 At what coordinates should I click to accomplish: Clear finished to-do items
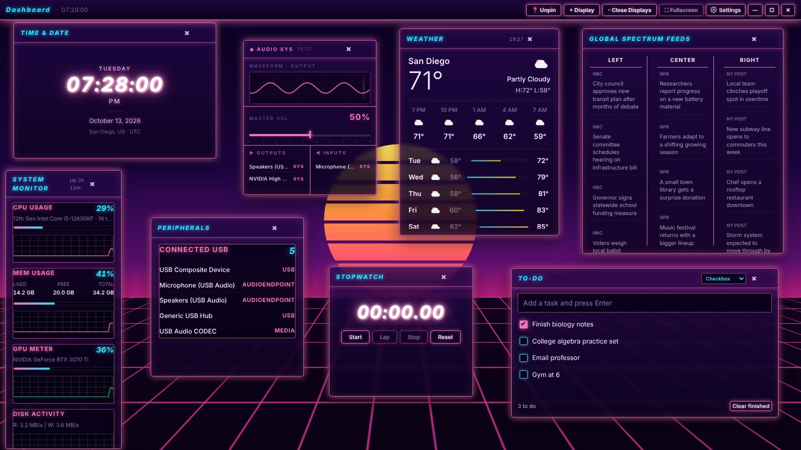coord(750,406)
